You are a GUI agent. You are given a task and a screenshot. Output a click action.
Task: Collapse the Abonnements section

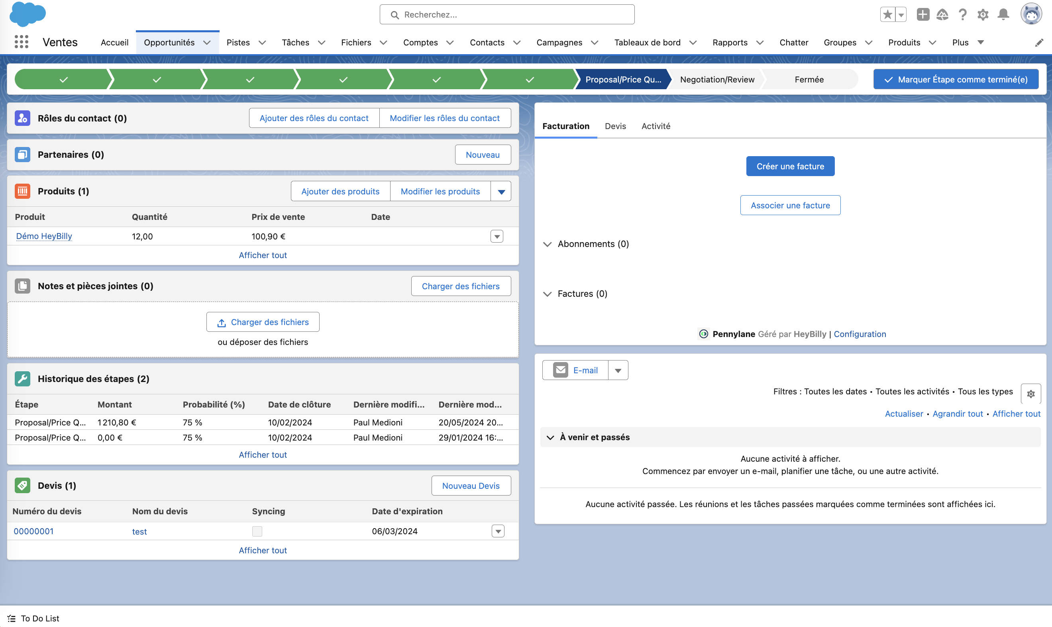click(548, 244)
